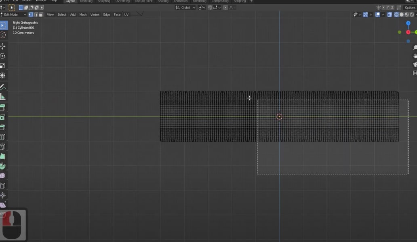Select the Scale tool
This screenshot has width=417, height=242.
pos(3,66)
